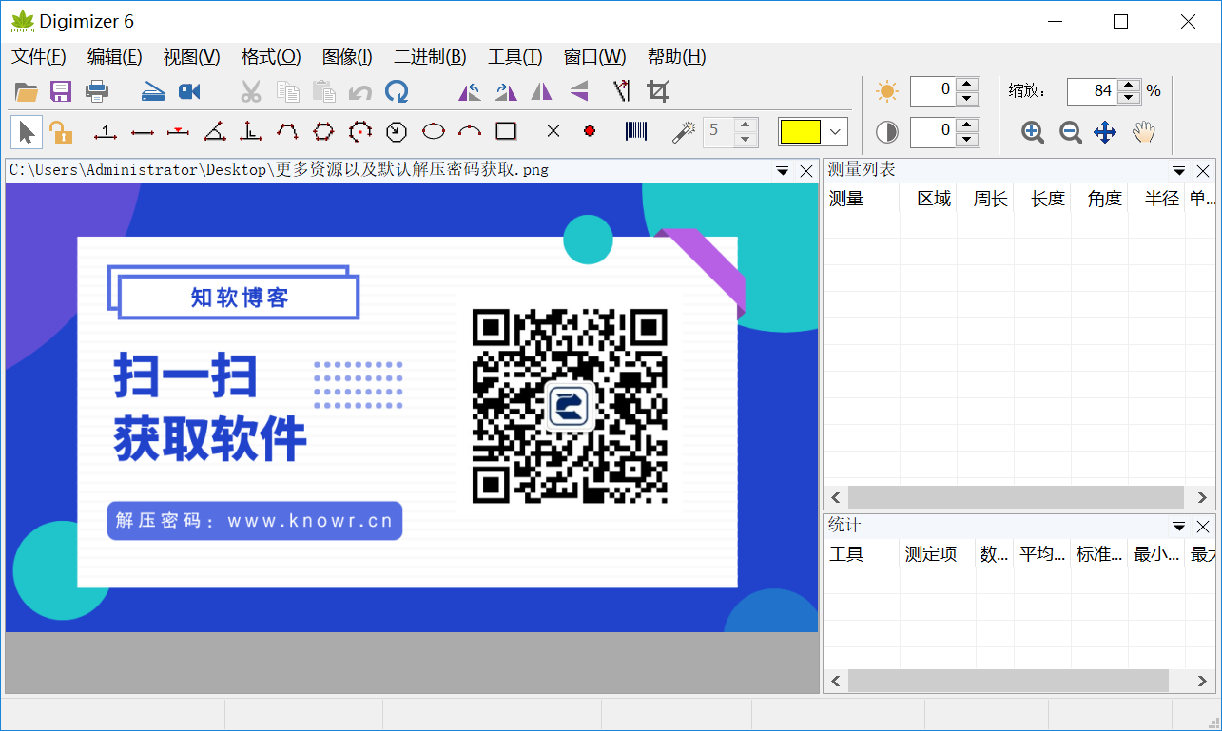Rotate image right with purple triangles icon

click(x=506, y=92)
